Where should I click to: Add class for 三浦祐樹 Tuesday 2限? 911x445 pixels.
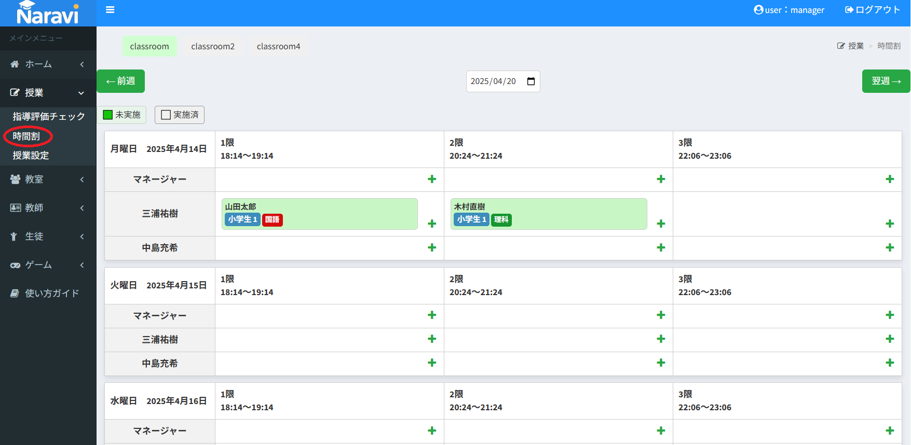(x=661, y=339)
